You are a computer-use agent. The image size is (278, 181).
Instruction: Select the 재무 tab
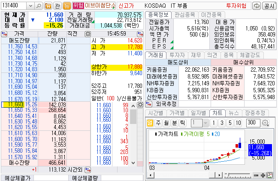pyautogui.click(x=196, y=55)
